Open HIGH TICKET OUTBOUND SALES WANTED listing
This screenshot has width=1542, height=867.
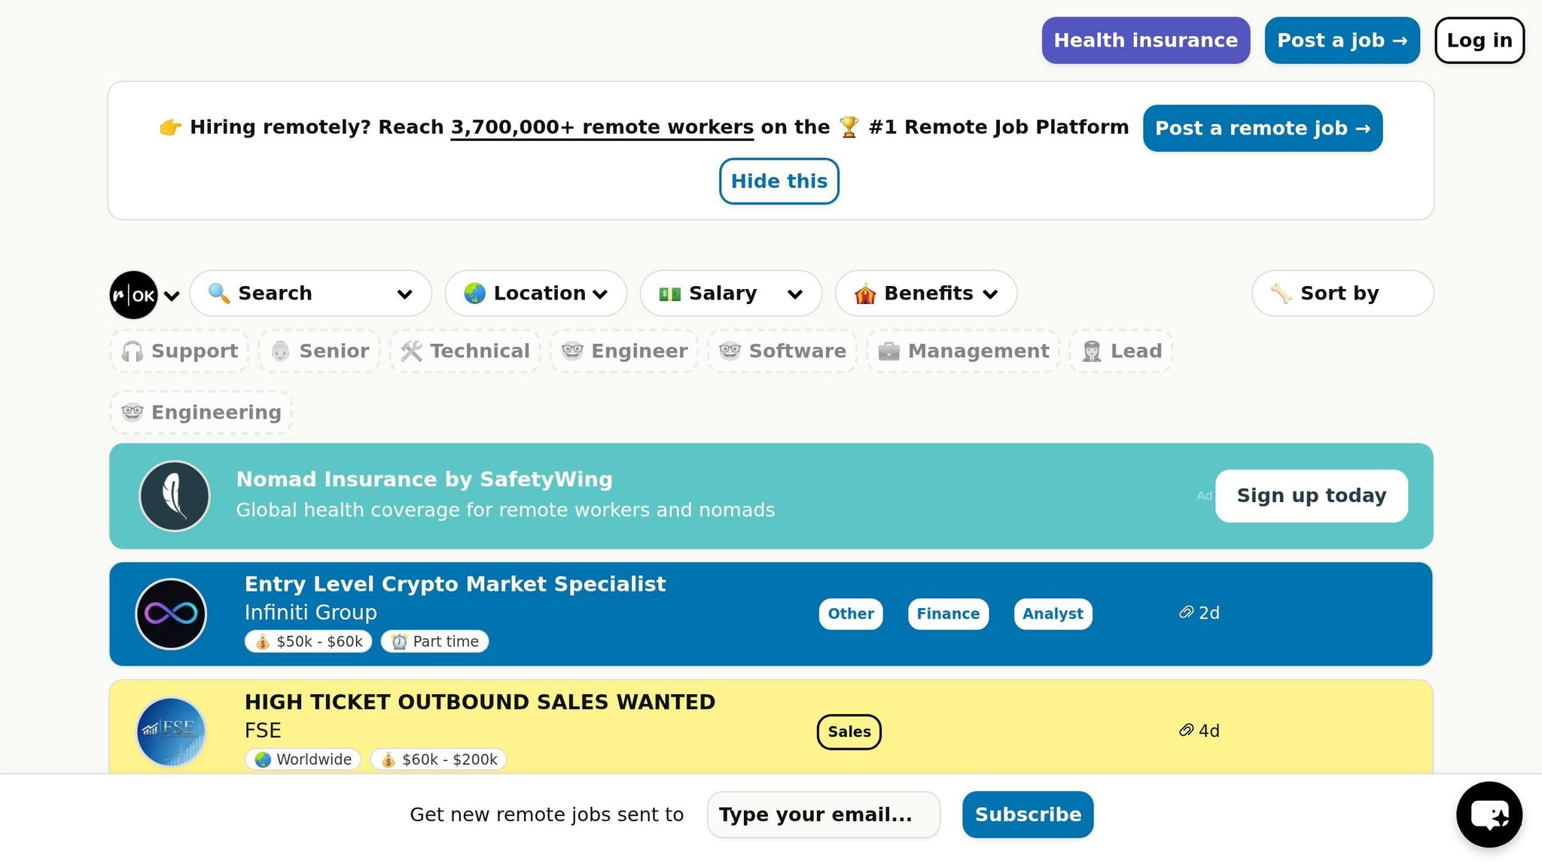point(480,702)
